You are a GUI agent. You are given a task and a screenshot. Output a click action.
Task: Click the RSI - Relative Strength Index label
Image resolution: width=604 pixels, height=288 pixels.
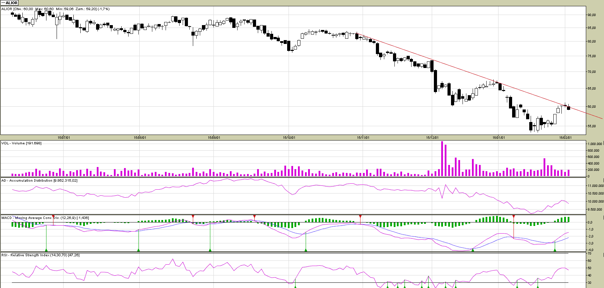click(x=40, y=255)
